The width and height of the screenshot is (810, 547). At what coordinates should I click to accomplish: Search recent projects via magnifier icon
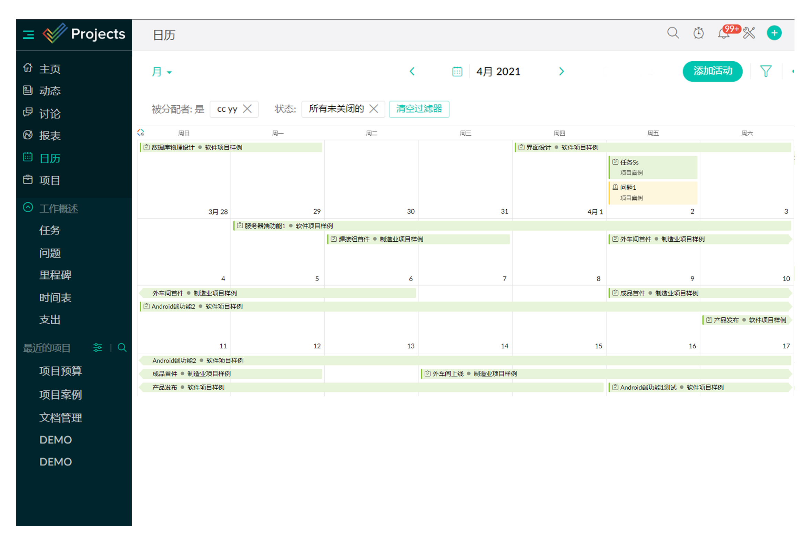click(x=122, y=347)
